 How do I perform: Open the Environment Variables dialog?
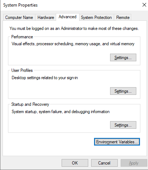click(x=117, y=142)
